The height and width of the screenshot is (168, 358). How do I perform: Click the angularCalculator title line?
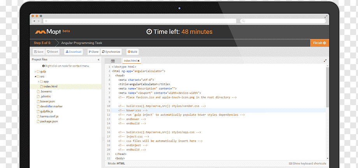tap(144, 84)
